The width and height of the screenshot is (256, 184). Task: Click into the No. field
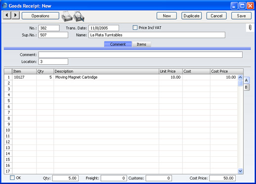49,28
